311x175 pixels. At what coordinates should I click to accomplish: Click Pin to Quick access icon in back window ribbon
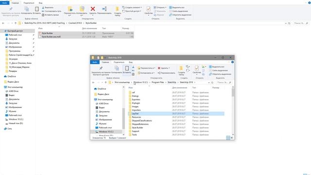click(11, 9)
